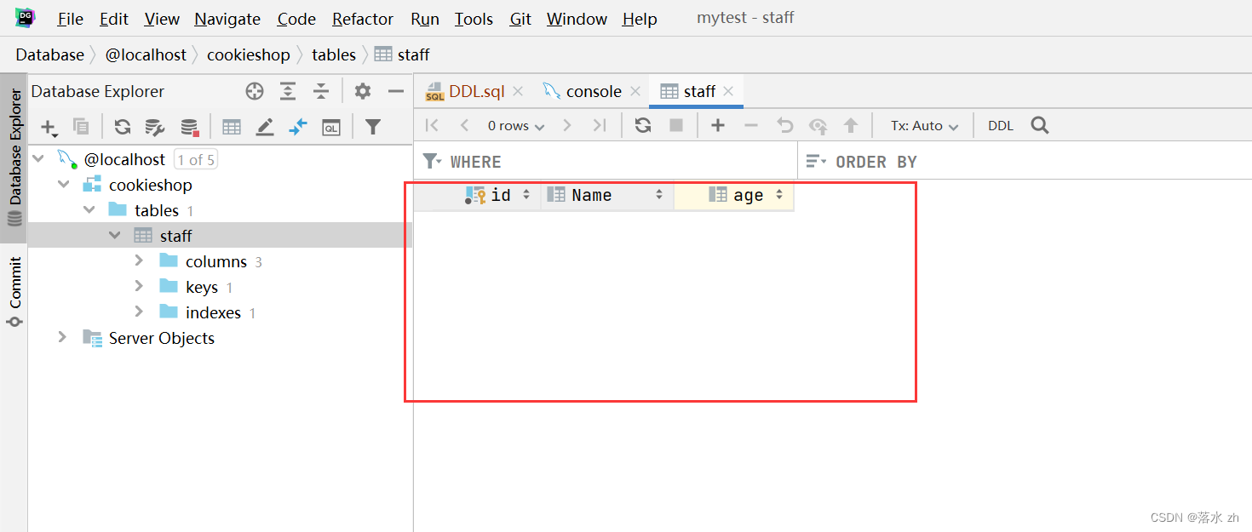The height and width of the screenshot is (532, 1252).
Task: Refresh the database tree
Action: 123,127
